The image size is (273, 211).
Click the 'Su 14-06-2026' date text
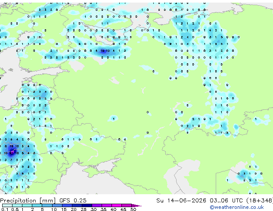click(x=181, y=201)
